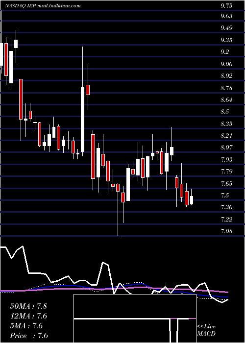Click the 8.21 price axis label

pos(226,136)
